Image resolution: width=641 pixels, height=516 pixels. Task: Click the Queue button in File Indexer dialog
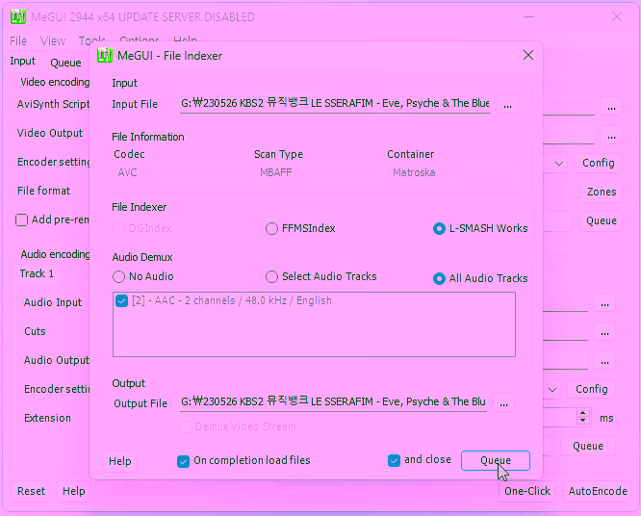point(495,460)
